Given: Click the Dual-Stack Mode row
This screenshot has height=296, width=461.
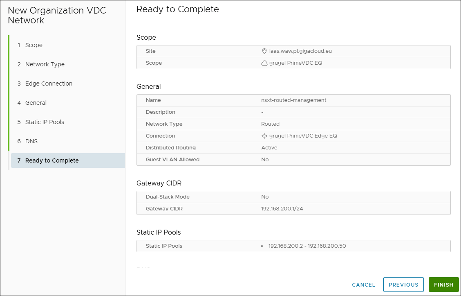Looking at the screenshot, I should pos(293,197).
